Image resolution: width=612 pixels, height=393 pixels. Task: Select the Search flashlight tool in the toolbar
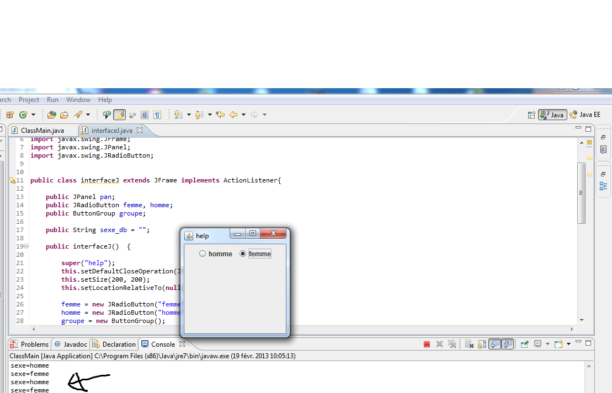78,114
